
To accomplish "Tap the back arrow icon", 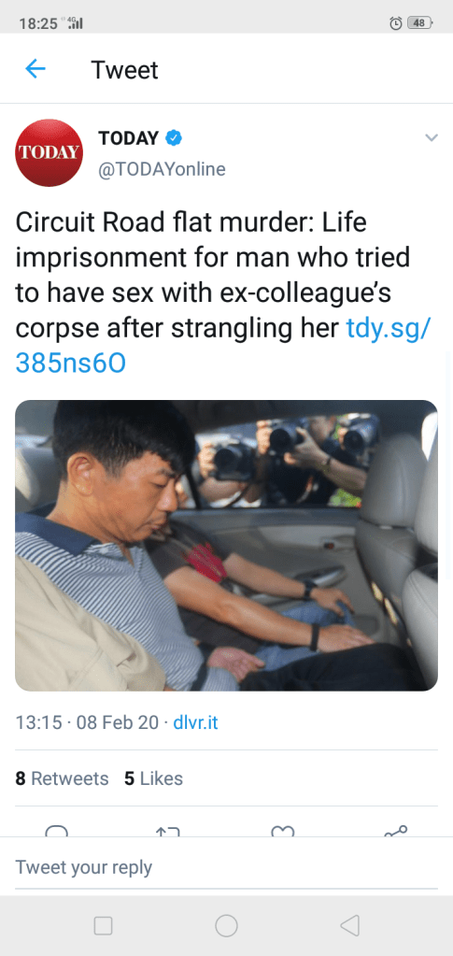I will (35, 69).
